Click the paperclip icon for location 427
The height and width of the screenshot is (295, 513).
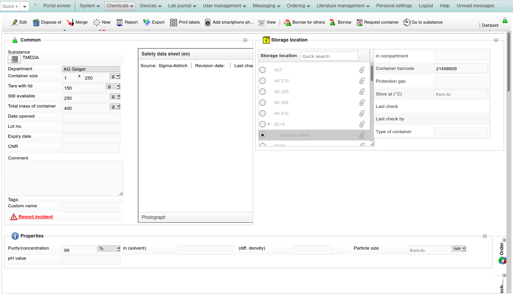[x=362, y=70]
